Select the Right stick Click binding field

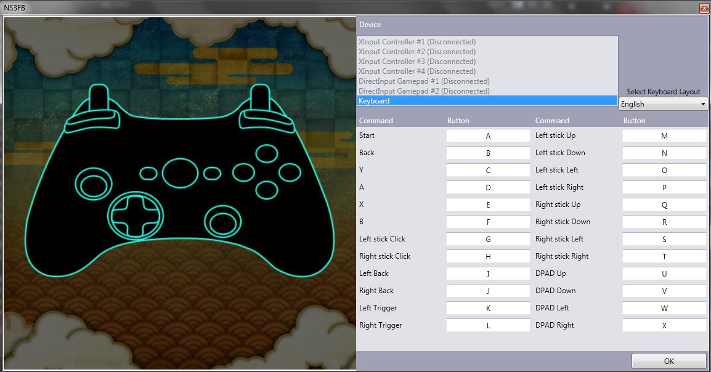click(488, 256)
